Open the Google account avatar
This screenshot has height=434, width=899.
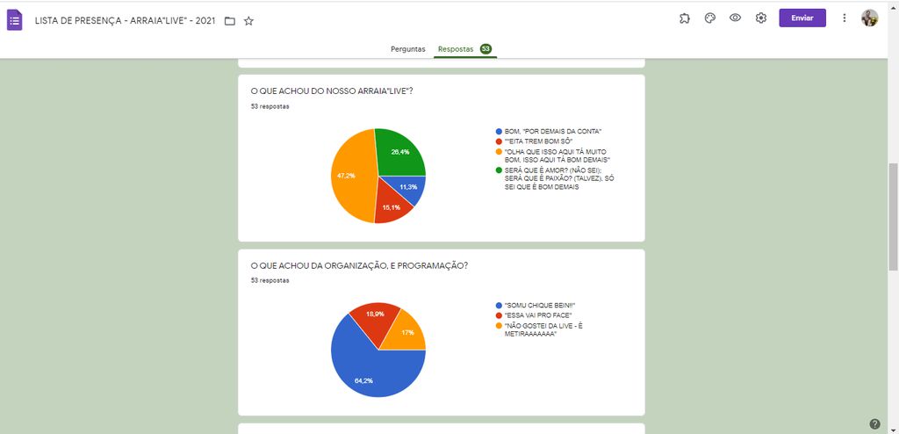tap(869, 18)
